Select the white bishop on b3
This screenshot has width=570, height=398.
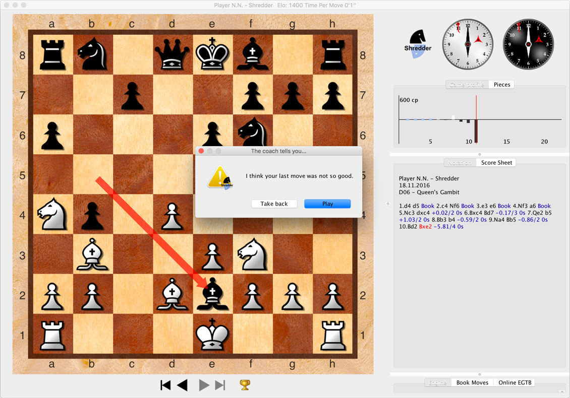pyautogui.click(x=92, y=254)
